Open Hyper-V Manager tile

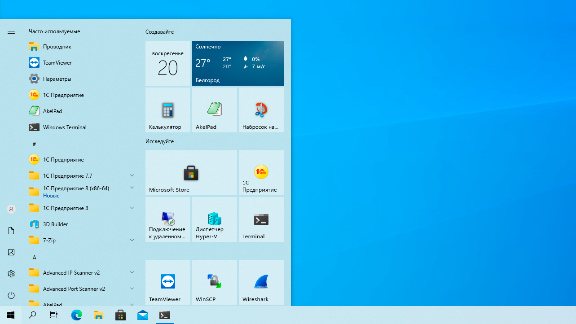click(214, 219)
